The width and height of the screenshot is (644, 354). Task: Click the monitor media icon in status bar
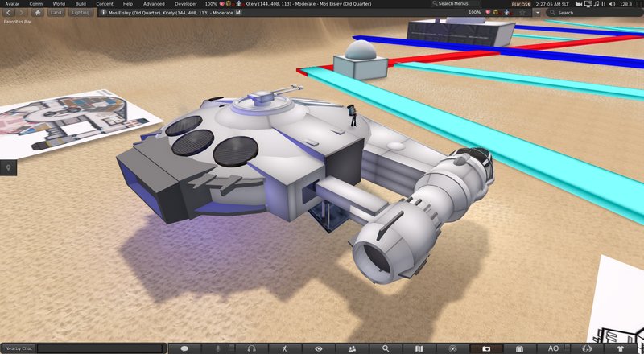(x=588, y=4)
